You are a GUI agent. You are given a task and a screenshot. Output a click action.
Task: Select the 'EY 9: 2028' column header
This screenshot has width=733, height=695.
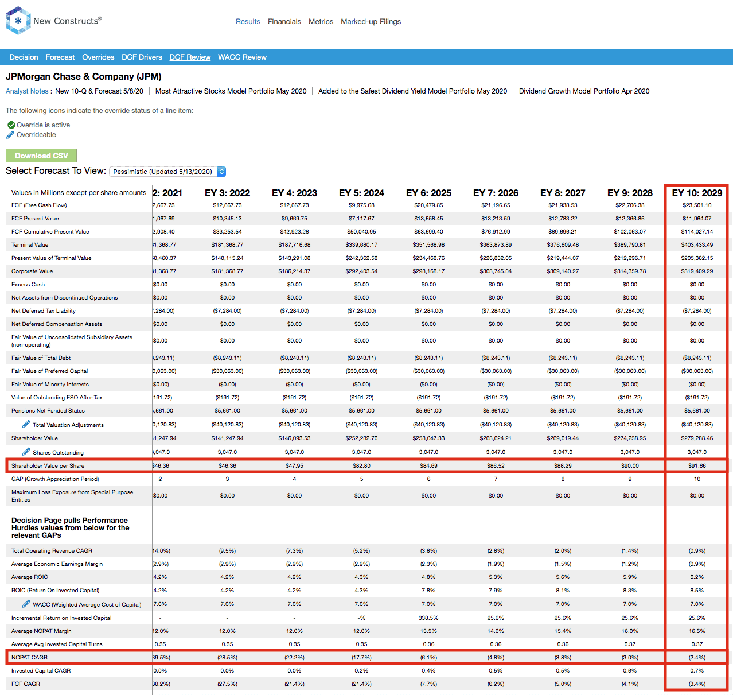630,193
